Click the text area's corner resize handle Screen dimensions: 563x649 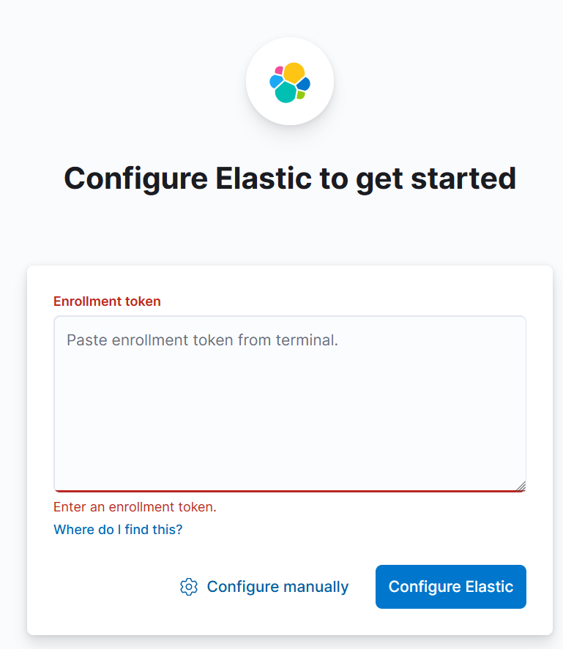click(521, 486)
